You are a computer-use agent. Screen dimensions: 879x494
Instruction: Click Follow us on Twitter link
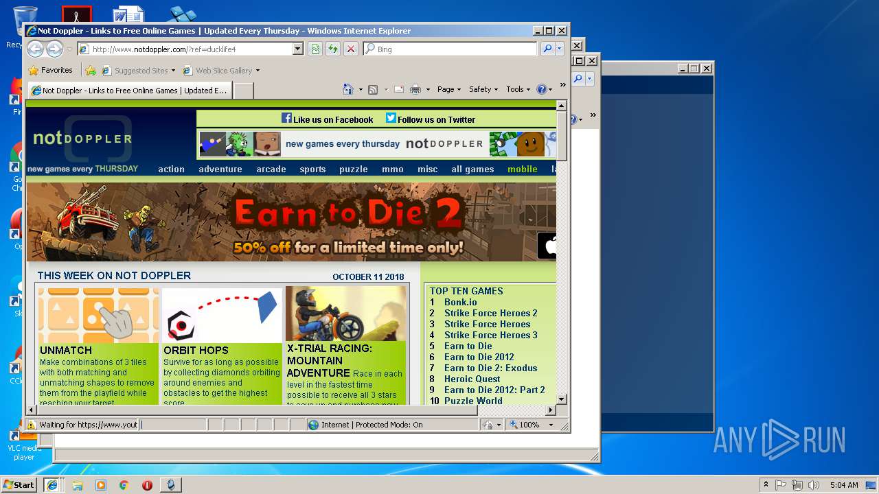[x=436, y=119]
